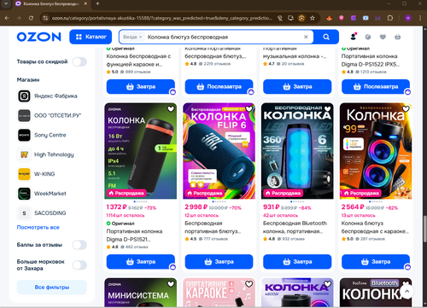Open the OZON logo home link

click(x=39, y=37)
